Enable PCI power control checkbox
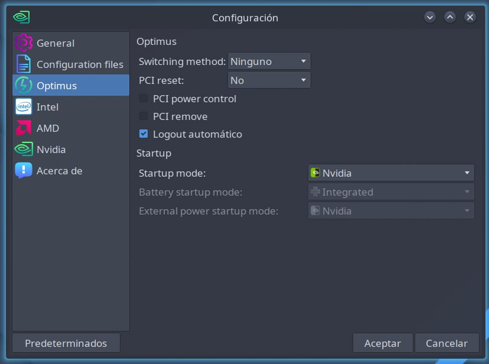The height and width of the screenshot is (364, 489). [x=144, y=98]
